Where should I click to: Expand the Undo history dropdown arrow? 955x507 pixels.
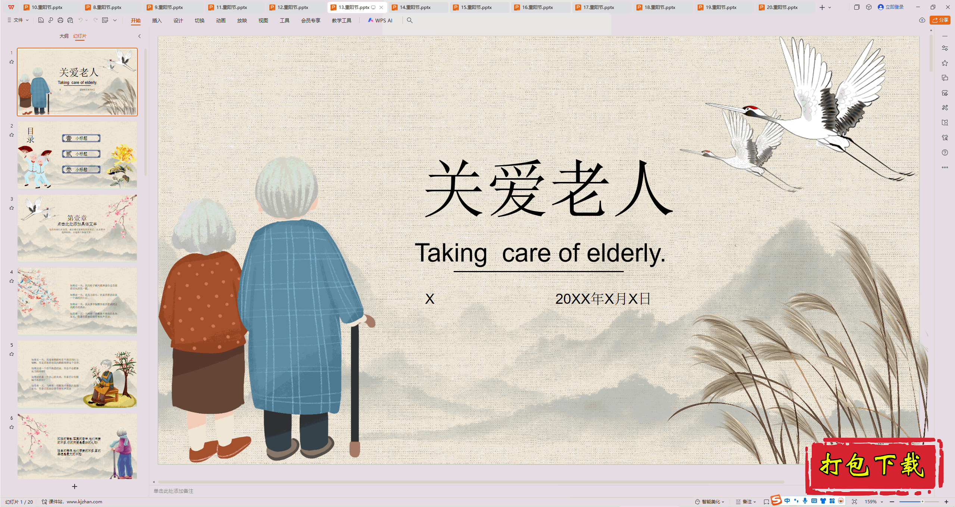pos(87,21)
